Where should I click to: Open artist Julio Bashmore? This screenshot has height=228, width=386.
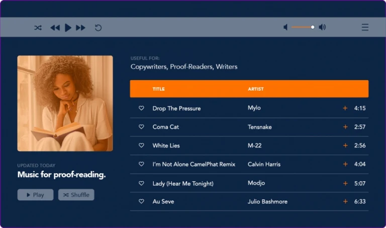[267, 202]
